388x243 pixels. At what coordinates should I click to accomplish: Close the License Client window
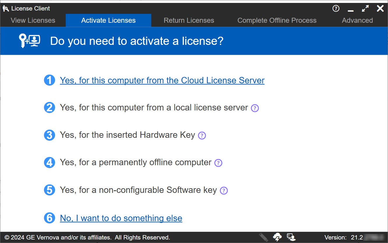(380, 8)
